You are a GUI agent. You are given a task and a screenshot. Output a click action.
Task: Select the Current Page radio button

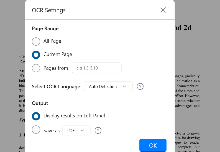coord(36,55)
